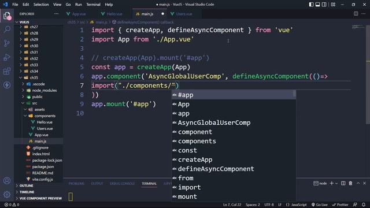
Task: Click the errors and warnings status indicator
Action: [12, 205]
